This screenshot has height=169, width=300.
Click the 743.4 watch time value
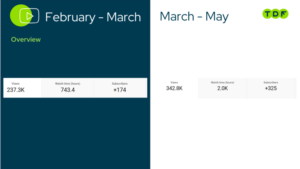click(68, 90)
